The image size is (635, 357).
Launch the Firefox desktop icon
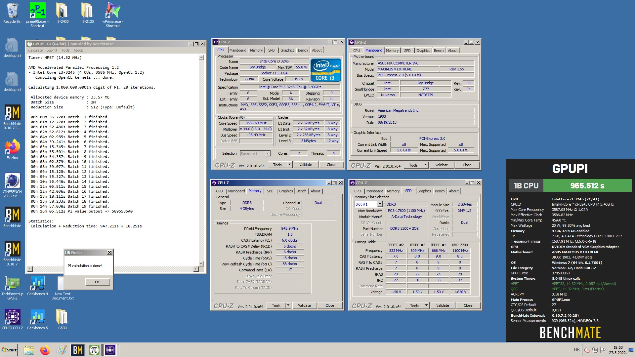12,149
